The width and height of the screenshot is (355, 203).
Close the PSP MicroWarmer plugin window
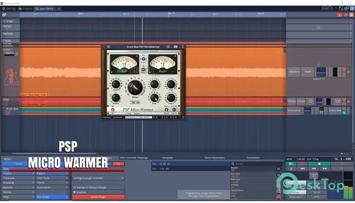pyautogui.click(x=103, y=47)
